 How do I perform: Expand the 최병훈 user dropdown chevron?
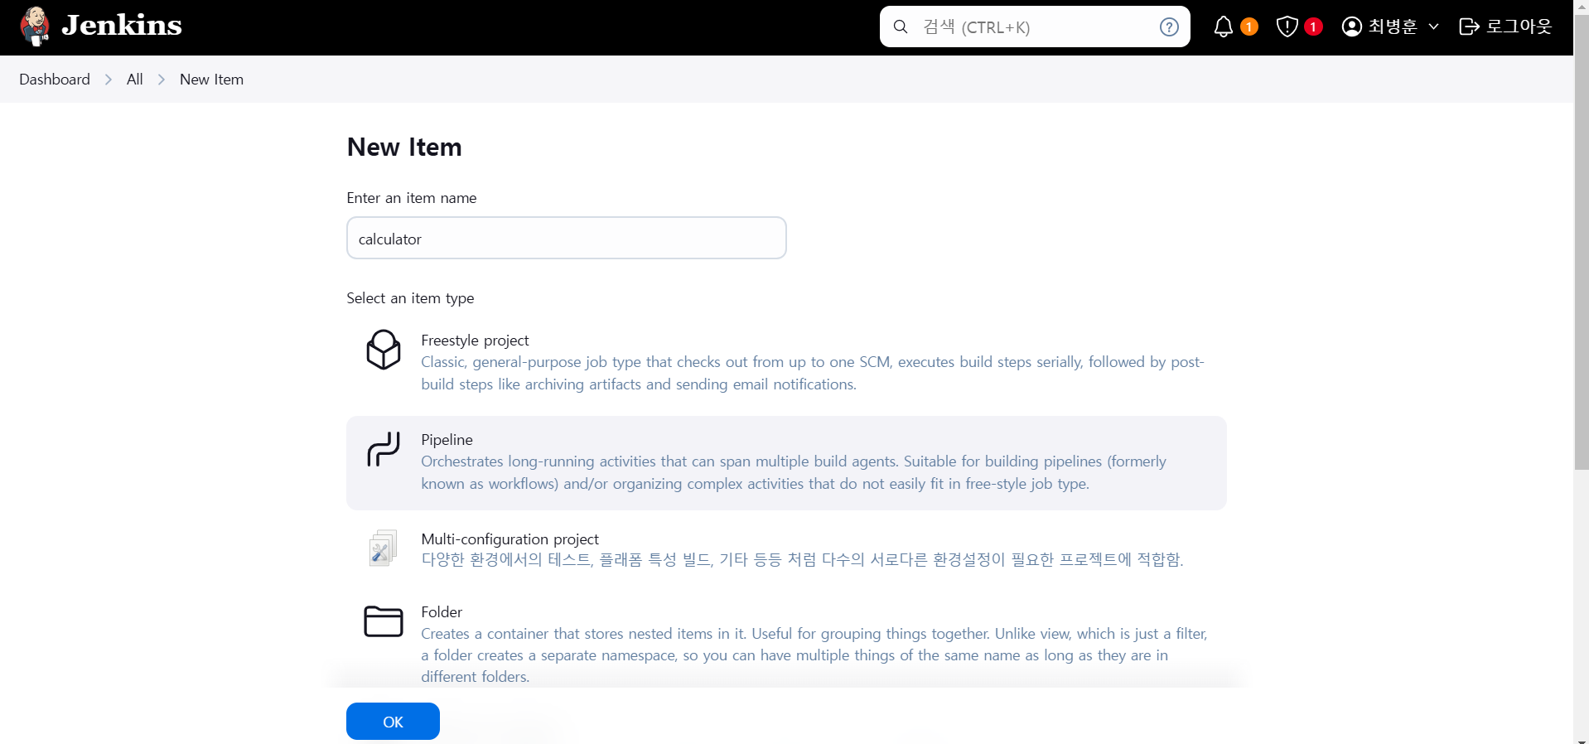click(x=1434, y=27)
